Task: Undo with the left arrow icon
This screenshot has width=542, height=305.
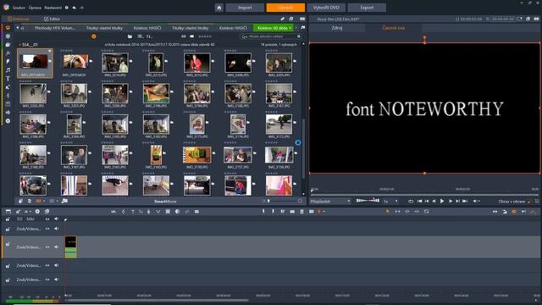Action: coord(75,8)
